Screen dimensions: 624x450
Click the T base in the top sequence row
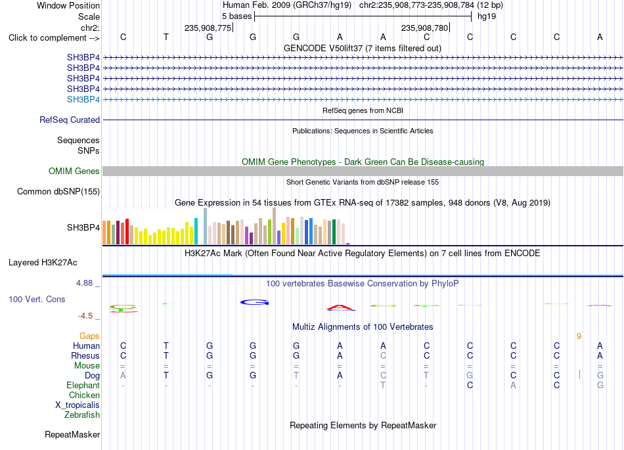click(166, 37)
